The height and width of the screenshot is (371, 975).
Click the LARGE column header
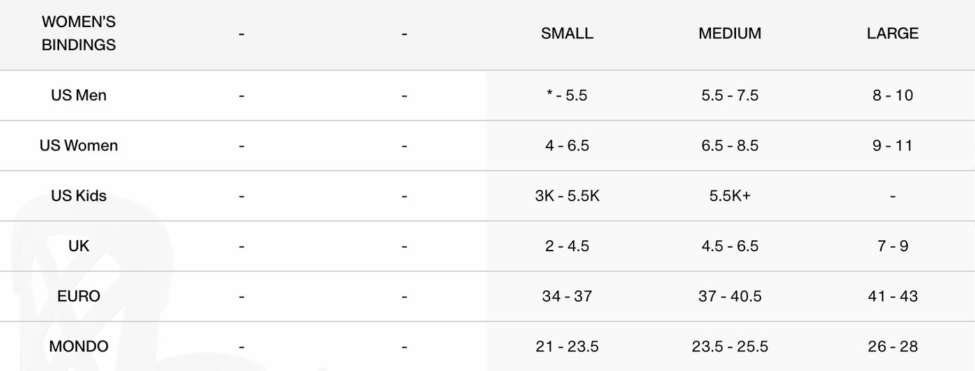click(892, 33)
